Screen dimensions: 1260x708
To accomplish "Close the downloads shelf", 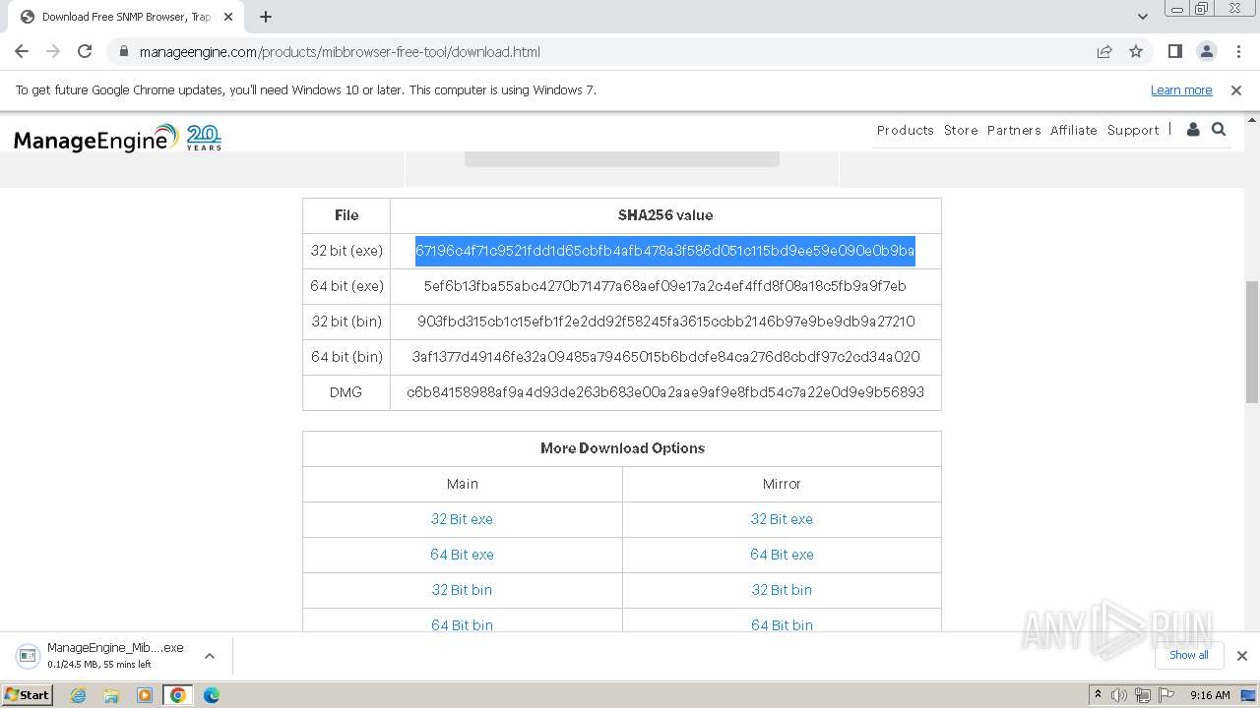I will (x=1241, y=656).
